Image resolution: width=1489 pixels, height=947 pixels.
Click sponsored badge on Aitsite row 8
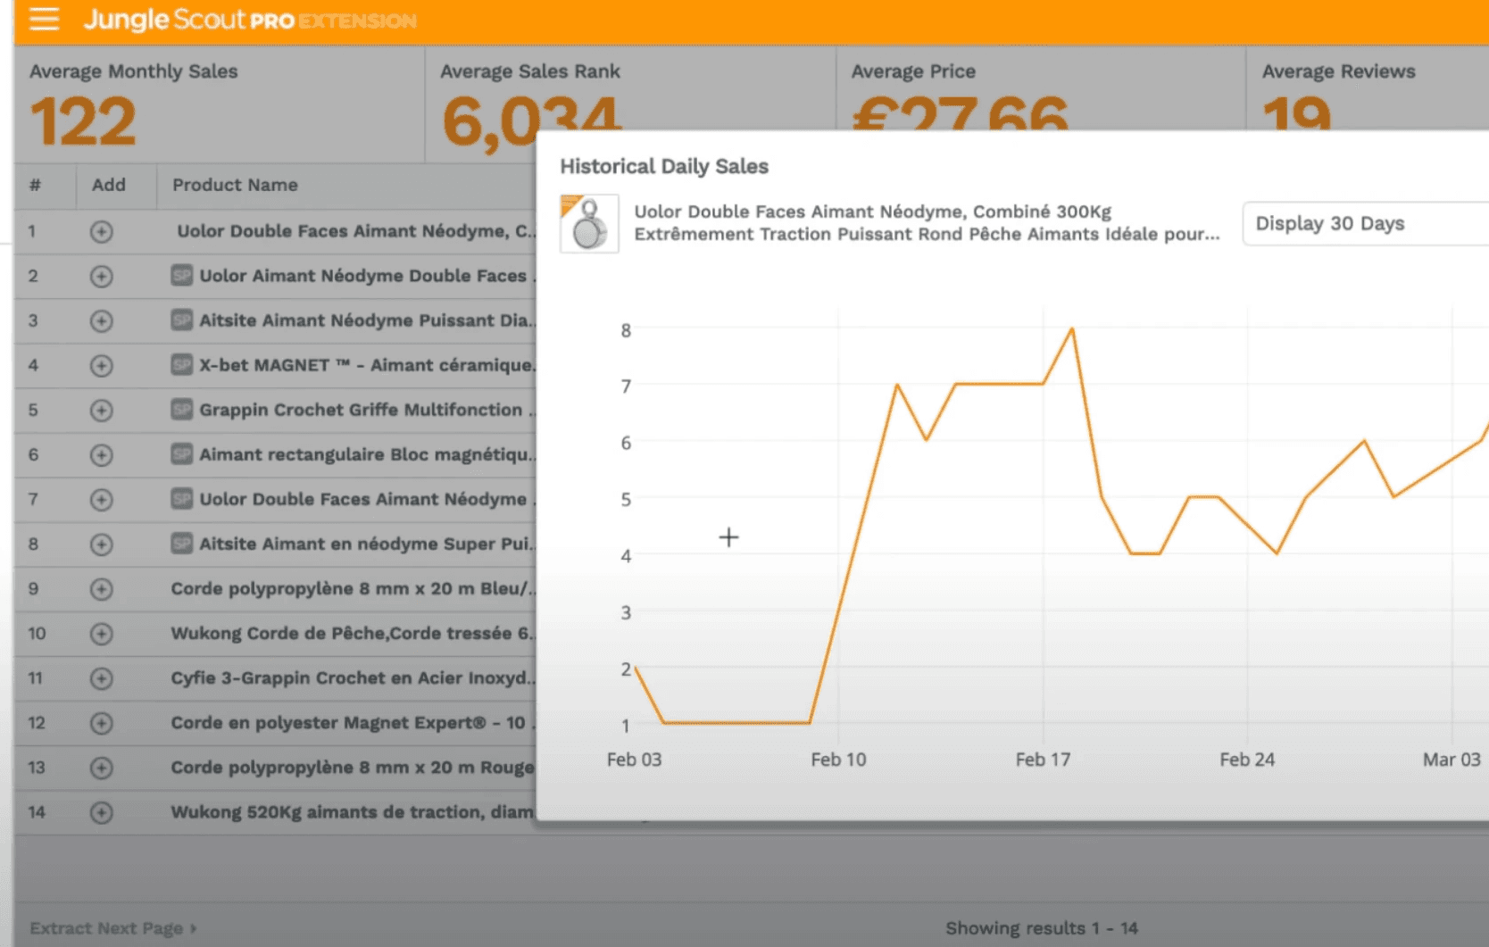click(182, 543)
